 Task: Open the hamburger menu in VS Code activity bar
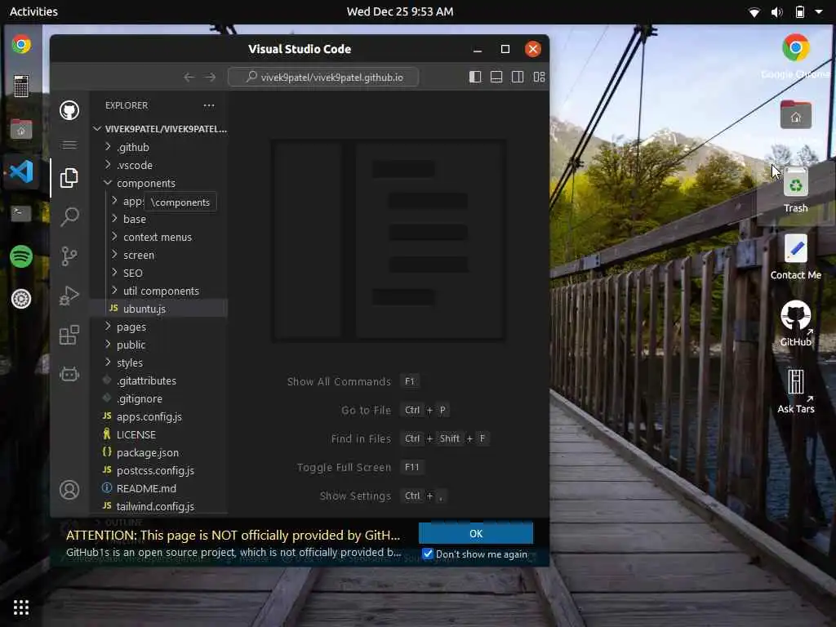point(69,145)
